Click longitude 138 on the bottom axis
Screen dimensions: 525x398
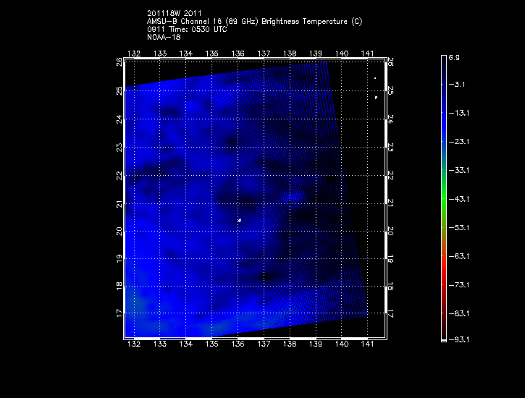click(290, 344)
